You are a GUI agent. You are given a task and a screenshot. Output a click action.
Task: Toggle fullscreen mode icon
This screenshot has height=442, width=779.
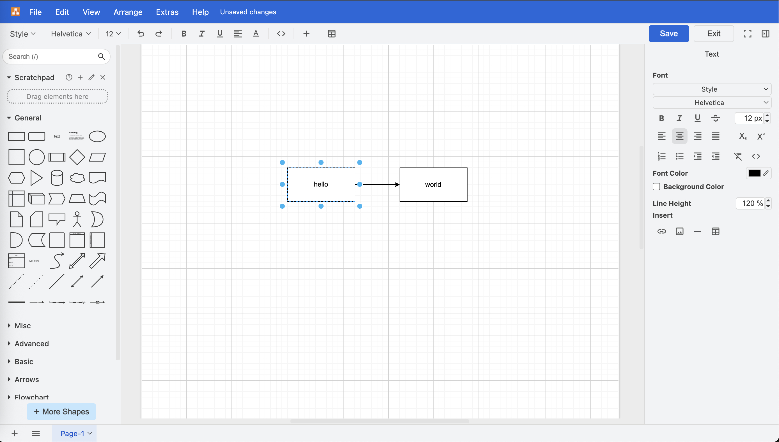coord(747,34)
